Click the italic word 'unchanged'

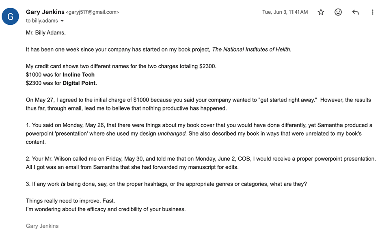point(172,134)
